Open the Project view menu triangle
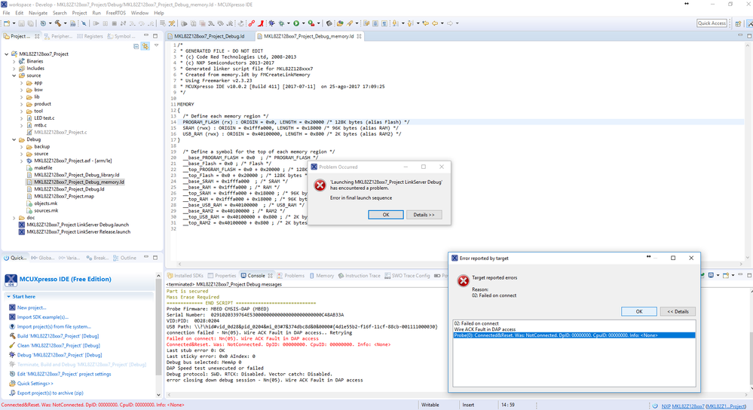This screenshot has width=753, height=410. [x=156, y=46]
